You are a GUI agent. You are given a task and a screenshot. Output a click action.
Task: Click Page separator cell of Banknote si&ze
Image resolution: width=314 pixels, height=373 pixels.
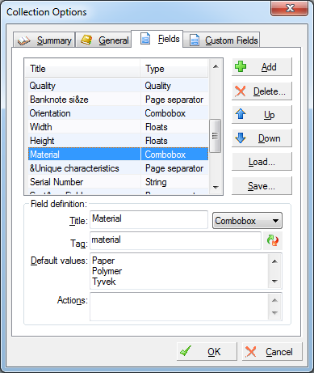[174, 100]
